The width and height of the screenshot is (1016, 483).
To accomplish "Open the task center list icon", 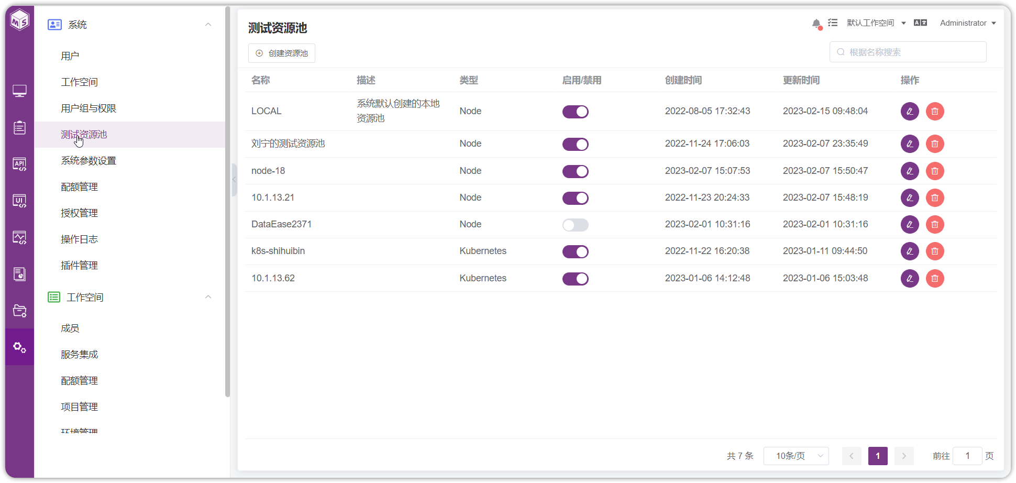I will [x=833, y=23].
